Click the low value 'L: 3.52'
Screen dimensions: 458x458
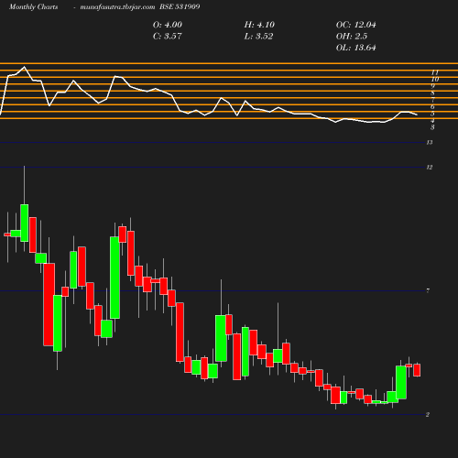click(258, 37)
